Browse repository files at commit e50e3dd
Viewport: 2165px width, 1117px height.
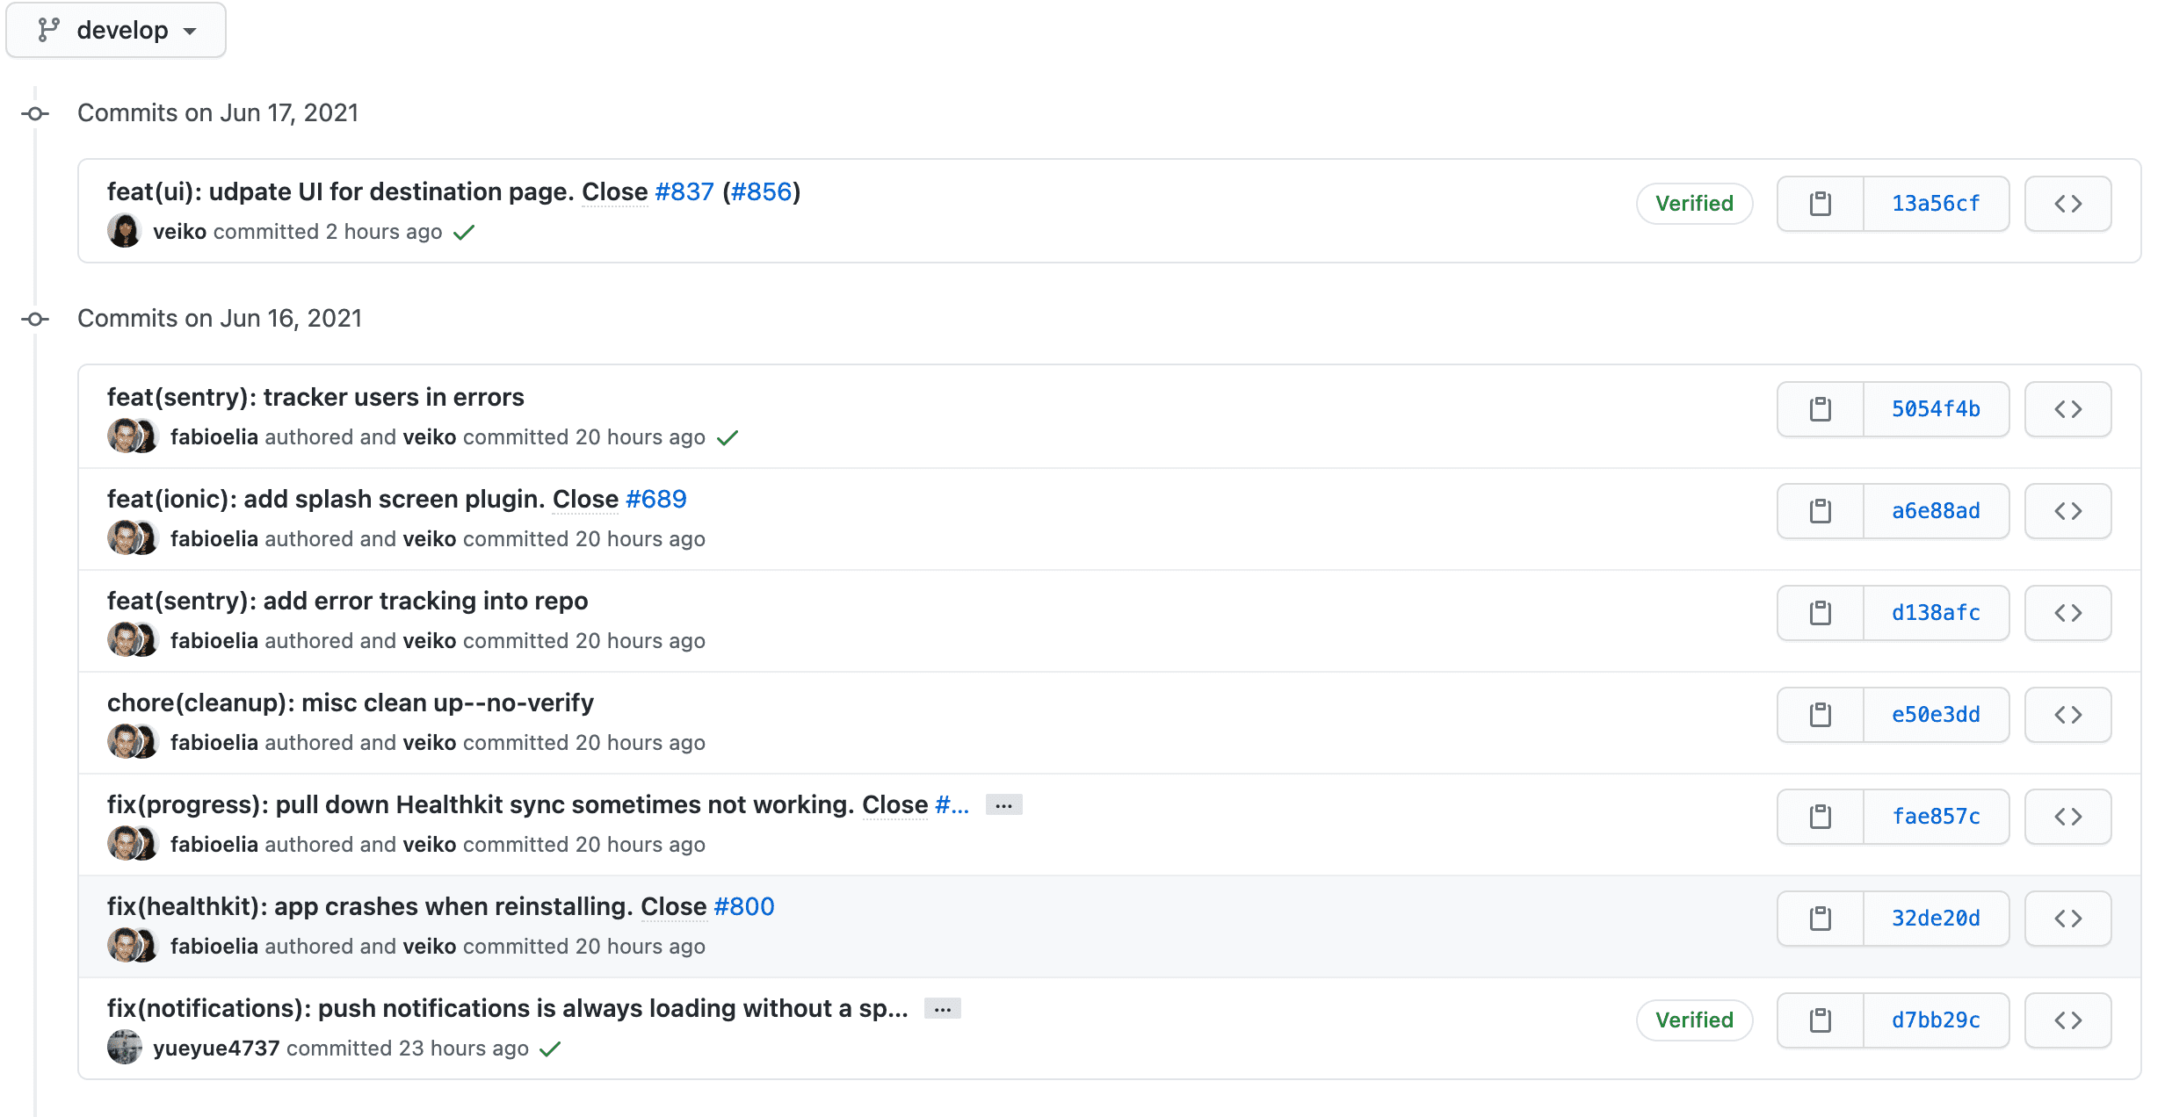[x=2067, y=715]
